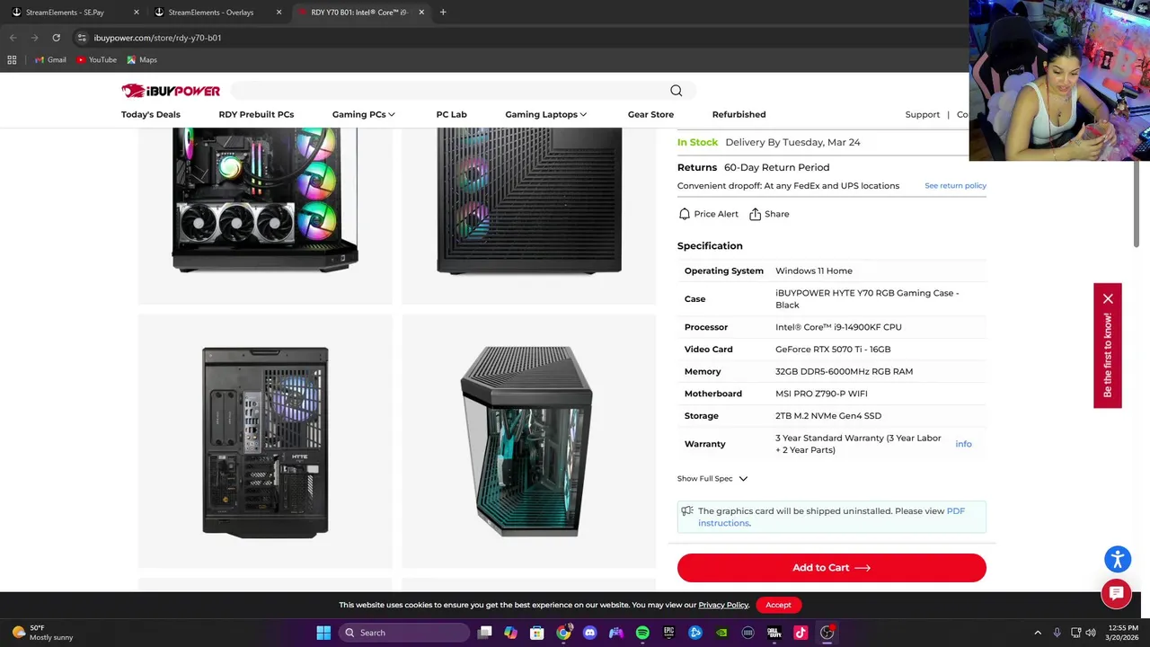Image resolution: width=1150 pixels, height=647 pixels.
Task: Click the Share icon
Action: coord(756,214)
